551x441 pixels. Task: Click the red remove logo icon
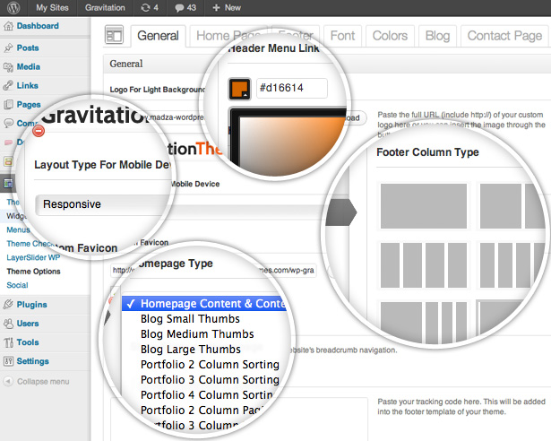pos(39,131)
